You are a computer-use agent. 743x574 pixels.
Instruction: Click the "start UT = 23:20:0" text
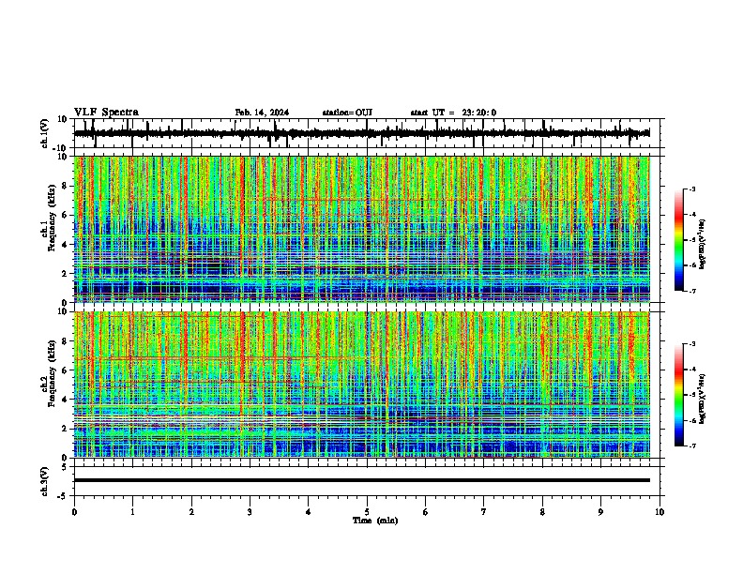pyautogui.click(x=453, y=113)
